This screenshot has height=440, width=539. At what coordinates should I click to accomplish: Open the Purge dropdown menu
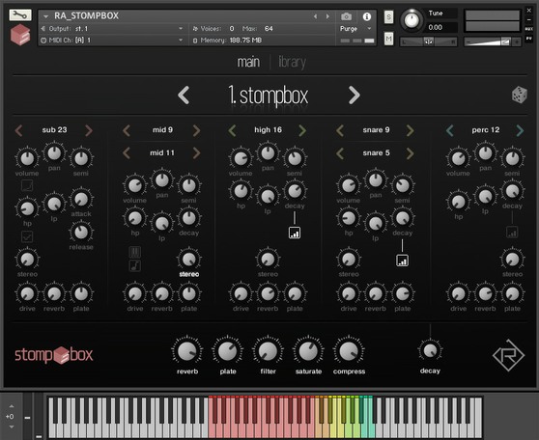coord(355,29)
